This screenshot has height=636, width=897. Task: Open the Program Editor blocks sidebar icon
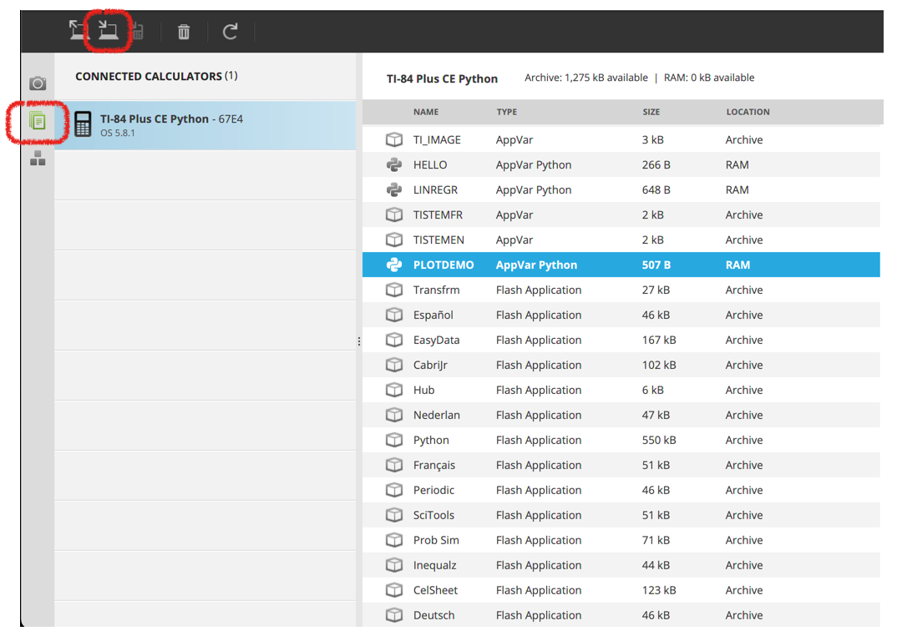(38, 159)
